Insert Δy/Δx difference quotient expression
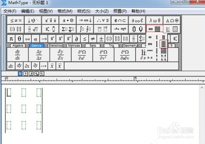Screen dimensions: 205x144 click(39, 55)
